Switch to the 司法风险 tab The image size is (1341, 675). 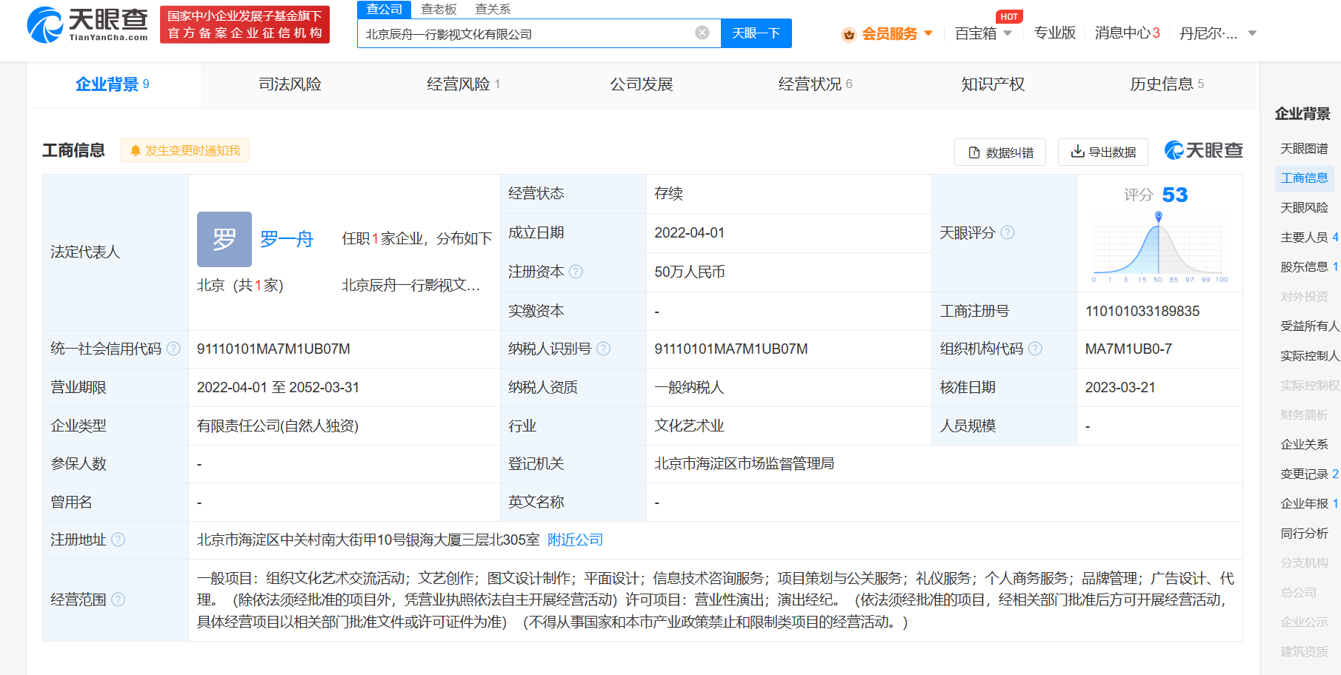click(x=290, y=84)
